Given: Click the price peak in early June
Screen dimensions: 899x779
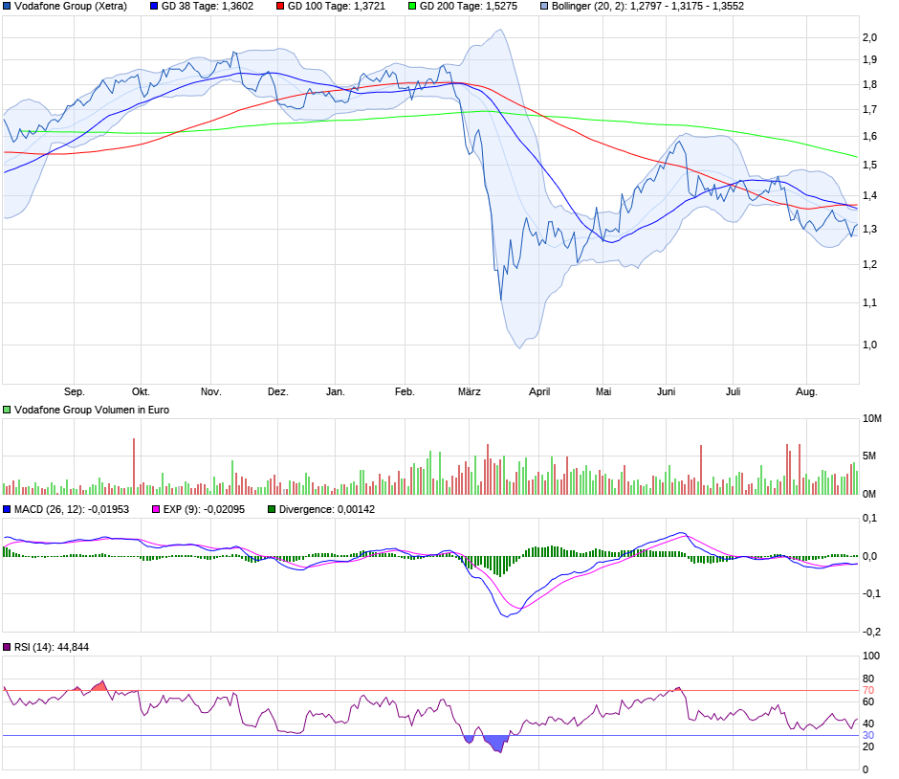Looking at the screenshot, I should [x=679, y=141].
